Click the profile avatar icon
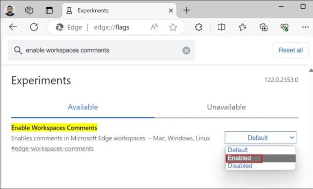The width and height of the screenshot is (313, 189). tap(10, 10)
